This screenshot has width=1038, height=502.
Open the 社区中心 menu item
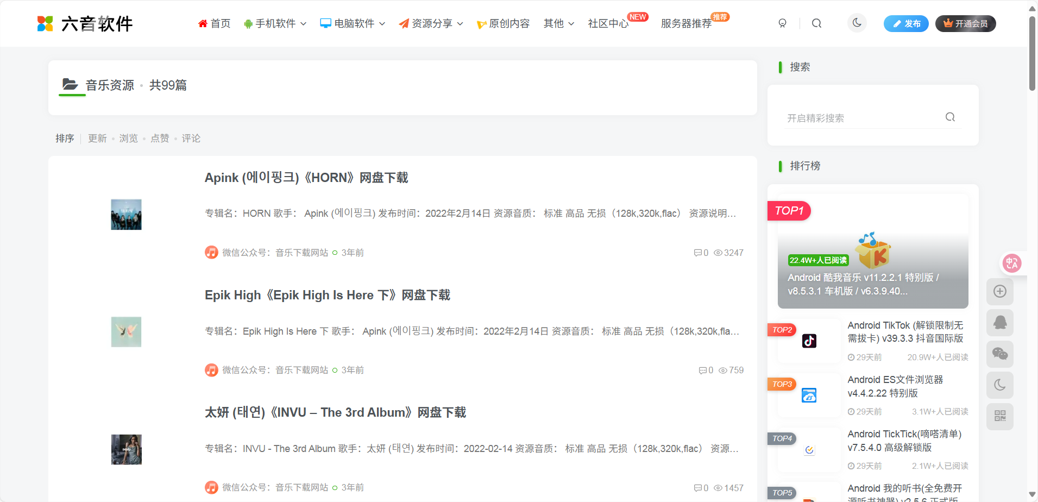point(608,23)
